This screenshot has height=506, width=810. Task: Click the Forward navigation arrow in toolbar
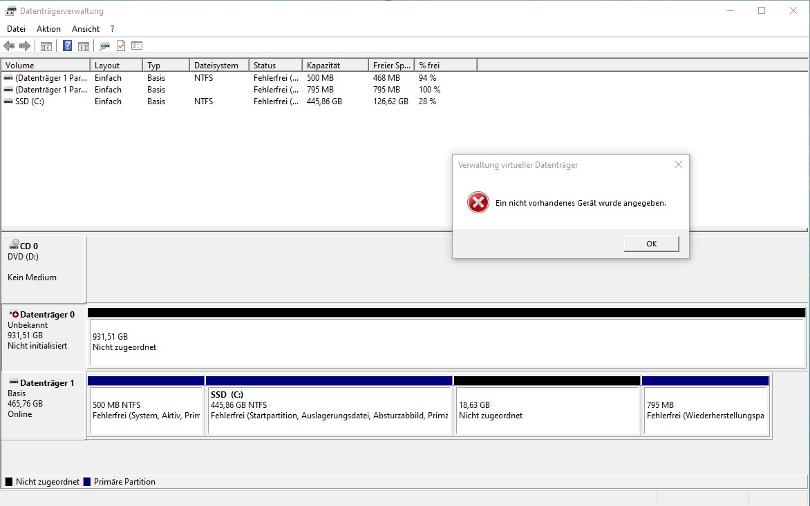click(x=24, y=46)
